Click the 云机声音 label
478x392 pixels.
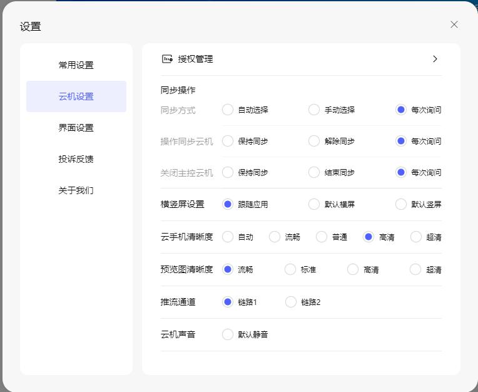pos(178,334)
